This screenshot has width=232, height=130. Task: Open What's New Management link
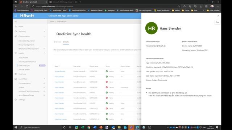[x=29, y=49]
